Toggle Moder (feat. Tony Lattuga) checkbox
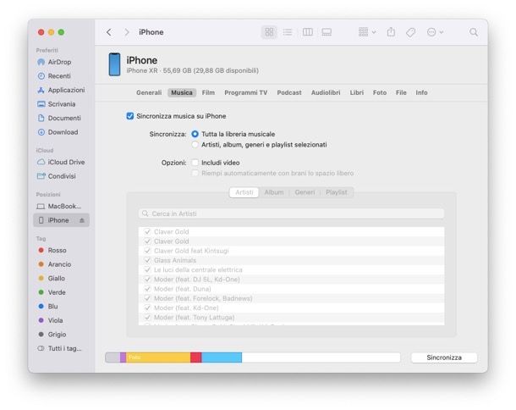 [147, 318]
